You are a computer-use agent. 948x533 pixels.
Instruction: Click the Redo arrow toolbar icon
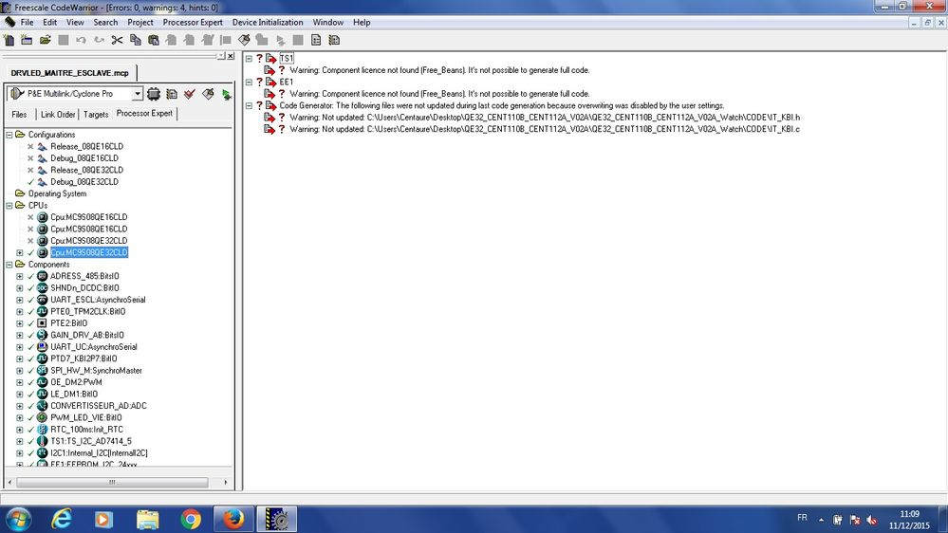pyautogui.click(x=99, y=40)
